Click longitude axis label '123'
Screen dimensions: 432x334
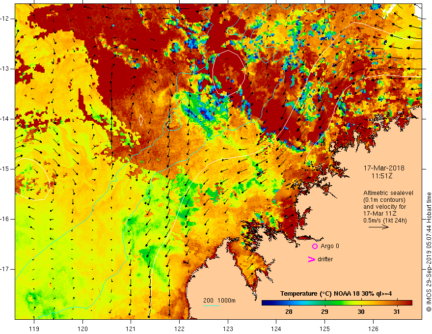[x=228, y=329]
